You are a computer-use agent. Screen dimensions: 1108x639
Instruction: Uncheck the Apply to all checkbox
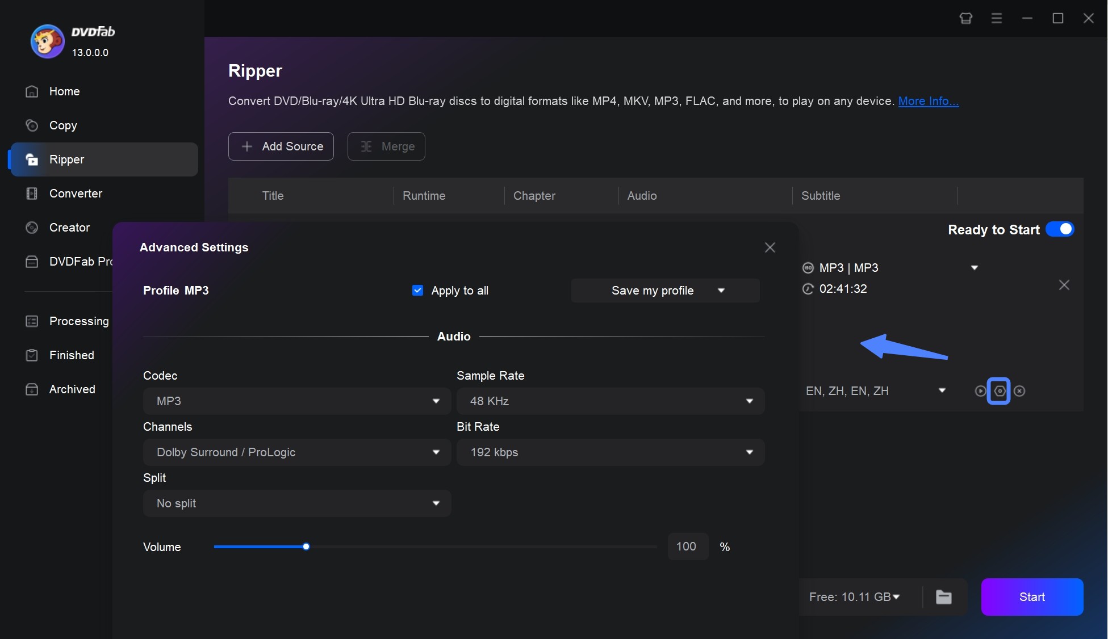point(418,290)
